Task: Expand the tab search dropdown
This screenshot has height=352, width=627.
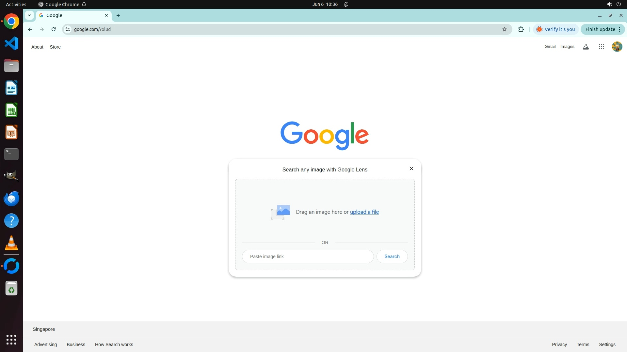Action: pos(29,15)
